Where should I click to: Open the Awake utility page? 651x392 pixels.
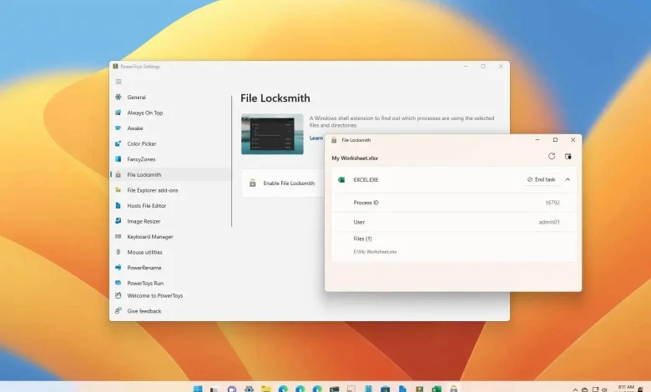click(x=135, y=128)
